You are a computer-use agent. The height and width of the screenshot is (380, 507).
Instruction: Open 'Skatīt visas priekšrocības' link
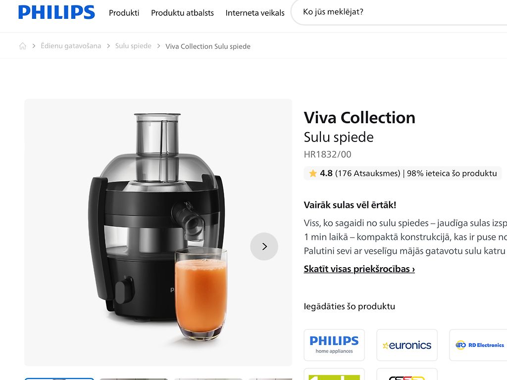[x=359, y=269]
